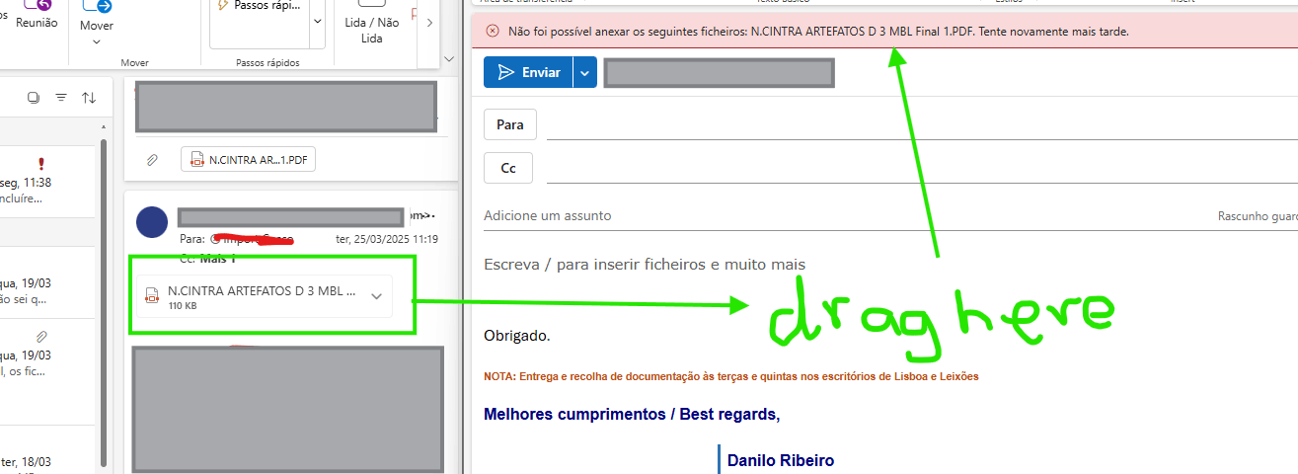Open N.CINTRA AR...1.PDF attachment chip
1298x474 pixels.
coord(249,159)
